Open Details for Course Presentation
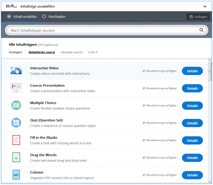 coord(193,88)
